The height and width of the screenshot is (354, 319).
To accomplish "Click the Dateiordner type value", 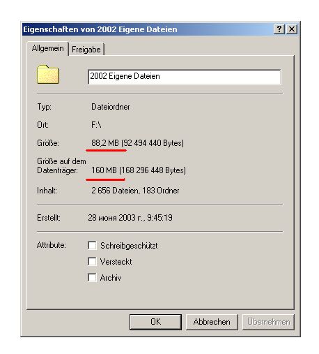I will coord(111,107).
